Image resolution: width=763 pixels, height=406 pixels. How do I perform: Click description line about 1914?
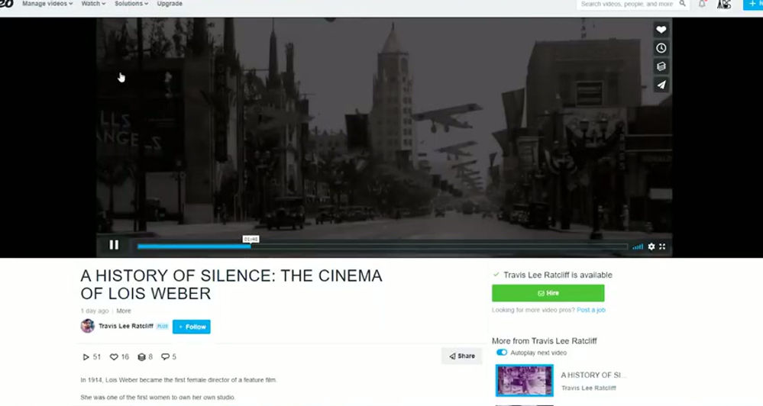[x=179, y=380]
